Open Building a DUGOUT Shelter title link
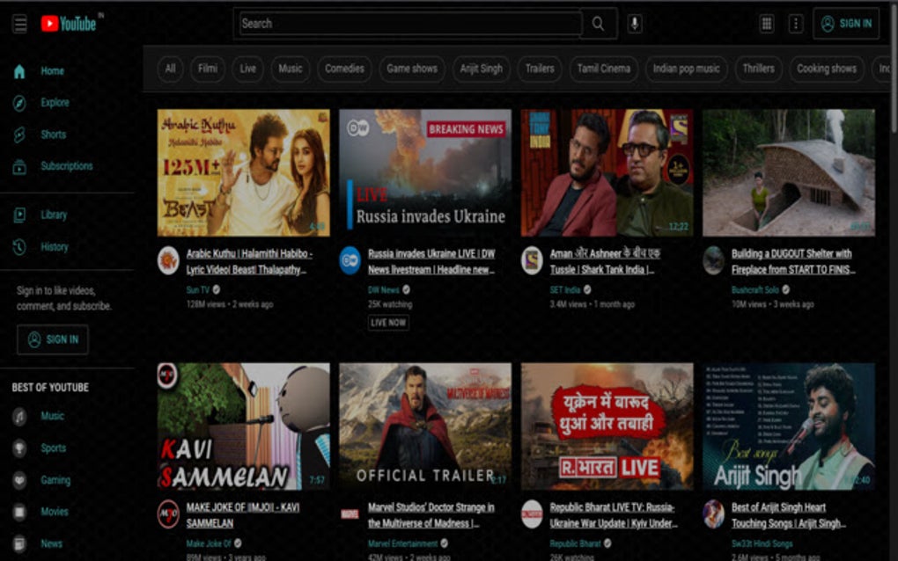The width and height of the screenshot is (898, 561). click(793, 261)
